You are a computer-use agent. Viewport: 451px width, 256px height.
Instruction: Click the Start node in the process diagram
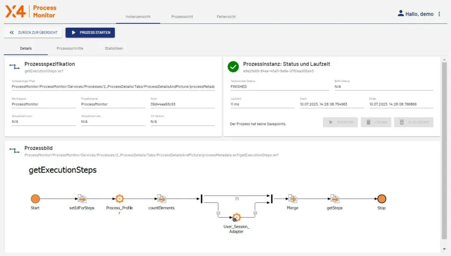[35, 199]
